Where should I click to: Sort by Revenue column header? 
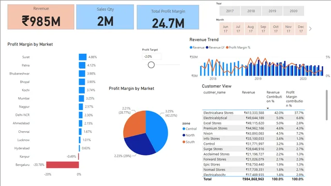click(248, 92)
